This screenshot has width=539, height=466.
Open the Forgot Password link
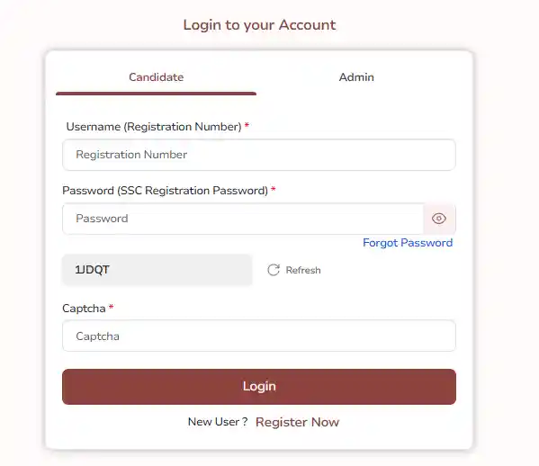click(x=408, y=243)
